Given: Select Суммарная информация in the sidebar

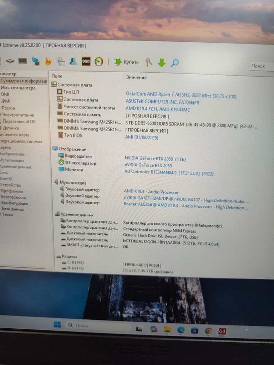Looking at the screenshot, I should [24, 81].
